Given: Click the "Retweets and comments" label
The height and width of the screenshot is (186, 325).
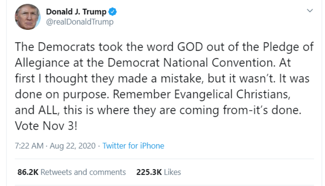Looking at the screenshot, I should [x=83, y=172].
